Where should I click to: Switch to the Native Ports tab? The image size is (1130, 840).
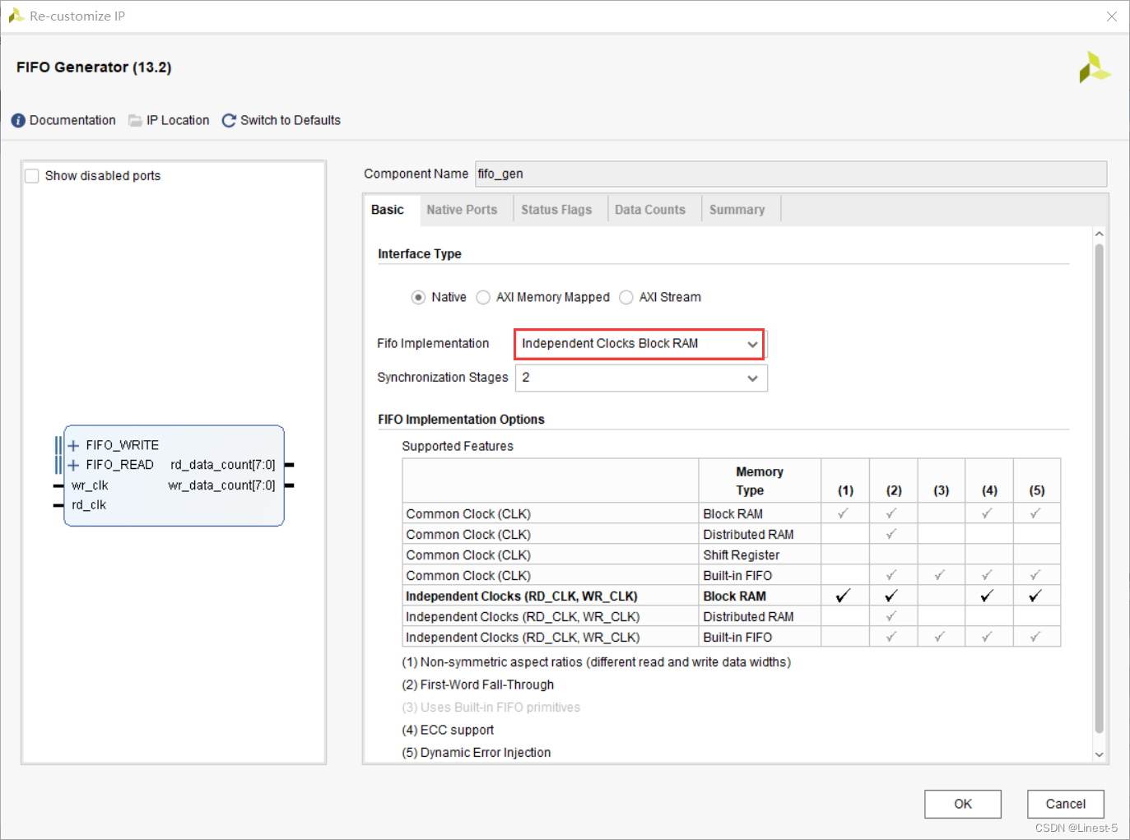point(462,210)
